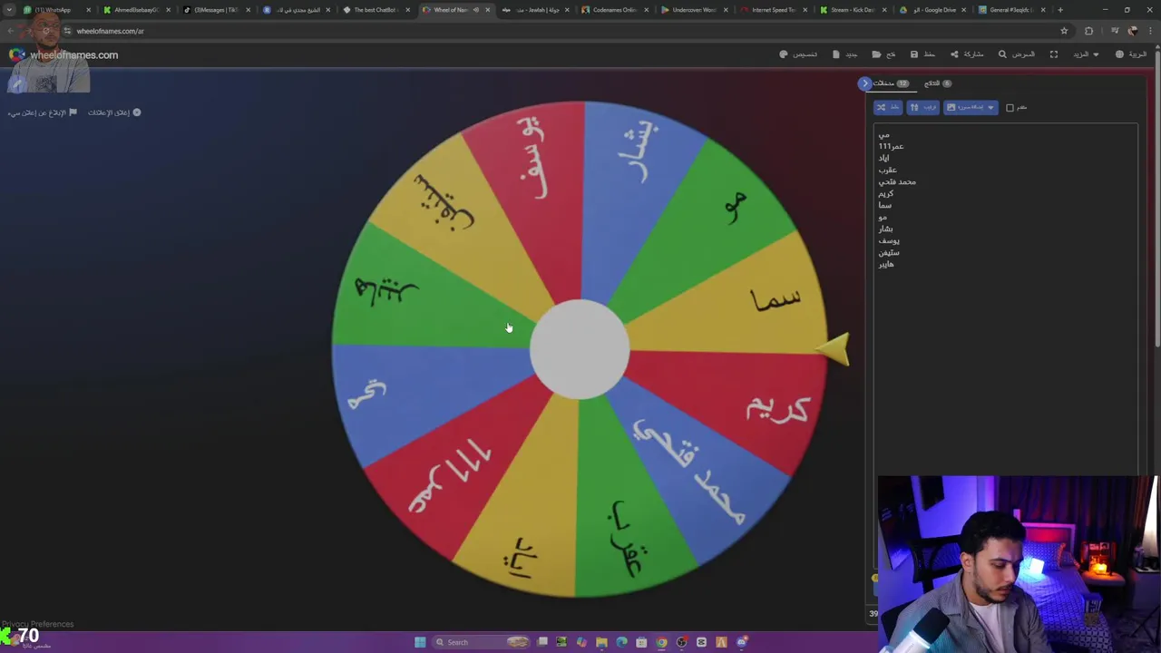Switch to the Undercover Word tab
1161x653 pixels.
[x=693, y=10]
